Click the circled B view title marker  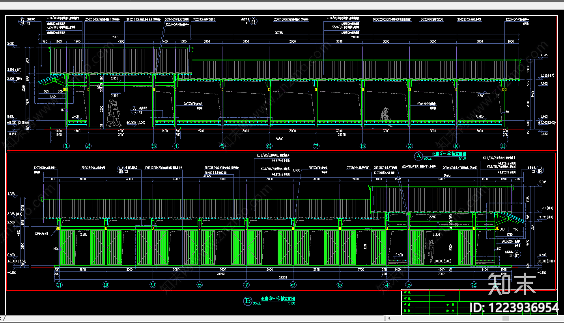tap(248, 301)
